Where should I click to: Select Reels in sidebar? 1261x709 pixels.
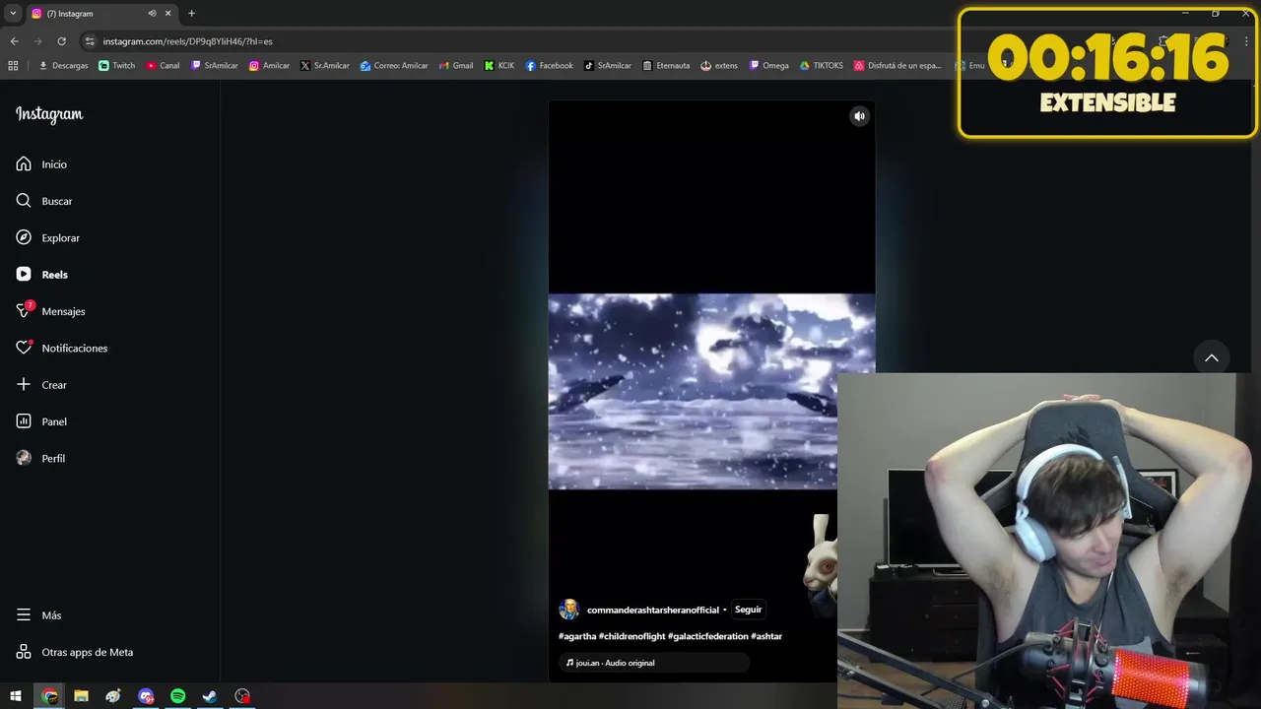41,275
